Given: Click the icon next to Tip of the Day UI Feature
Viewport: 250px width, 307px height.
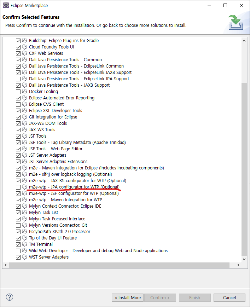Looking at the screenshot, I should (x=24, y=238).
